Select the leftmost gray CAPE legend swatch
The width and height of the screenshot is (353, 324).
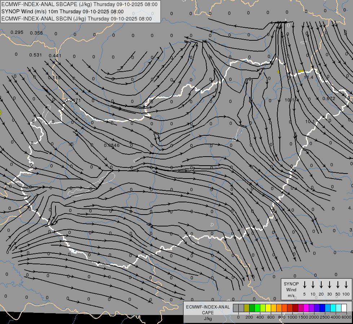point(236,308)
